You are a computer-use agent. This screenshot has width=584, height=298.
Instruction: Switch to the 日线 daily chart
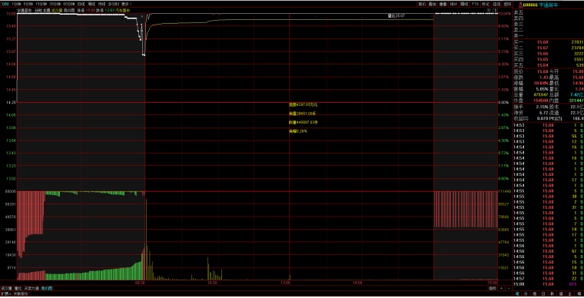[x=81, y=4]
